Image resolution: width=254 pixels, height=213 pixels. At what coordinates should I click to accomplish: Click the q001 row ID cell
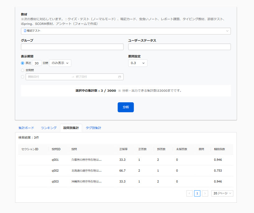tap(55, 160)
